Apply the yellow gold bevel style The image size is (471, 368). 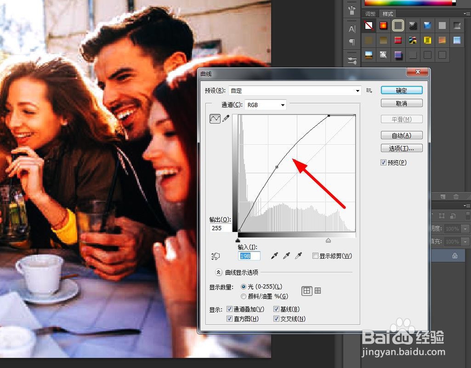click(x=428, y=40)
